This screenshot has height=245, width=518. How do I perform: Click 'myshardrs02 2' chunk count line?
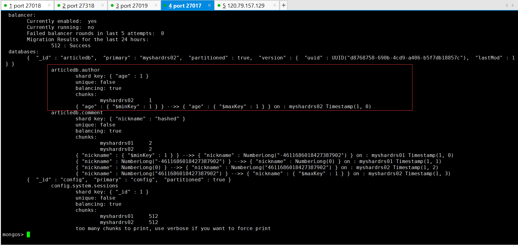[x=126, y=149]
